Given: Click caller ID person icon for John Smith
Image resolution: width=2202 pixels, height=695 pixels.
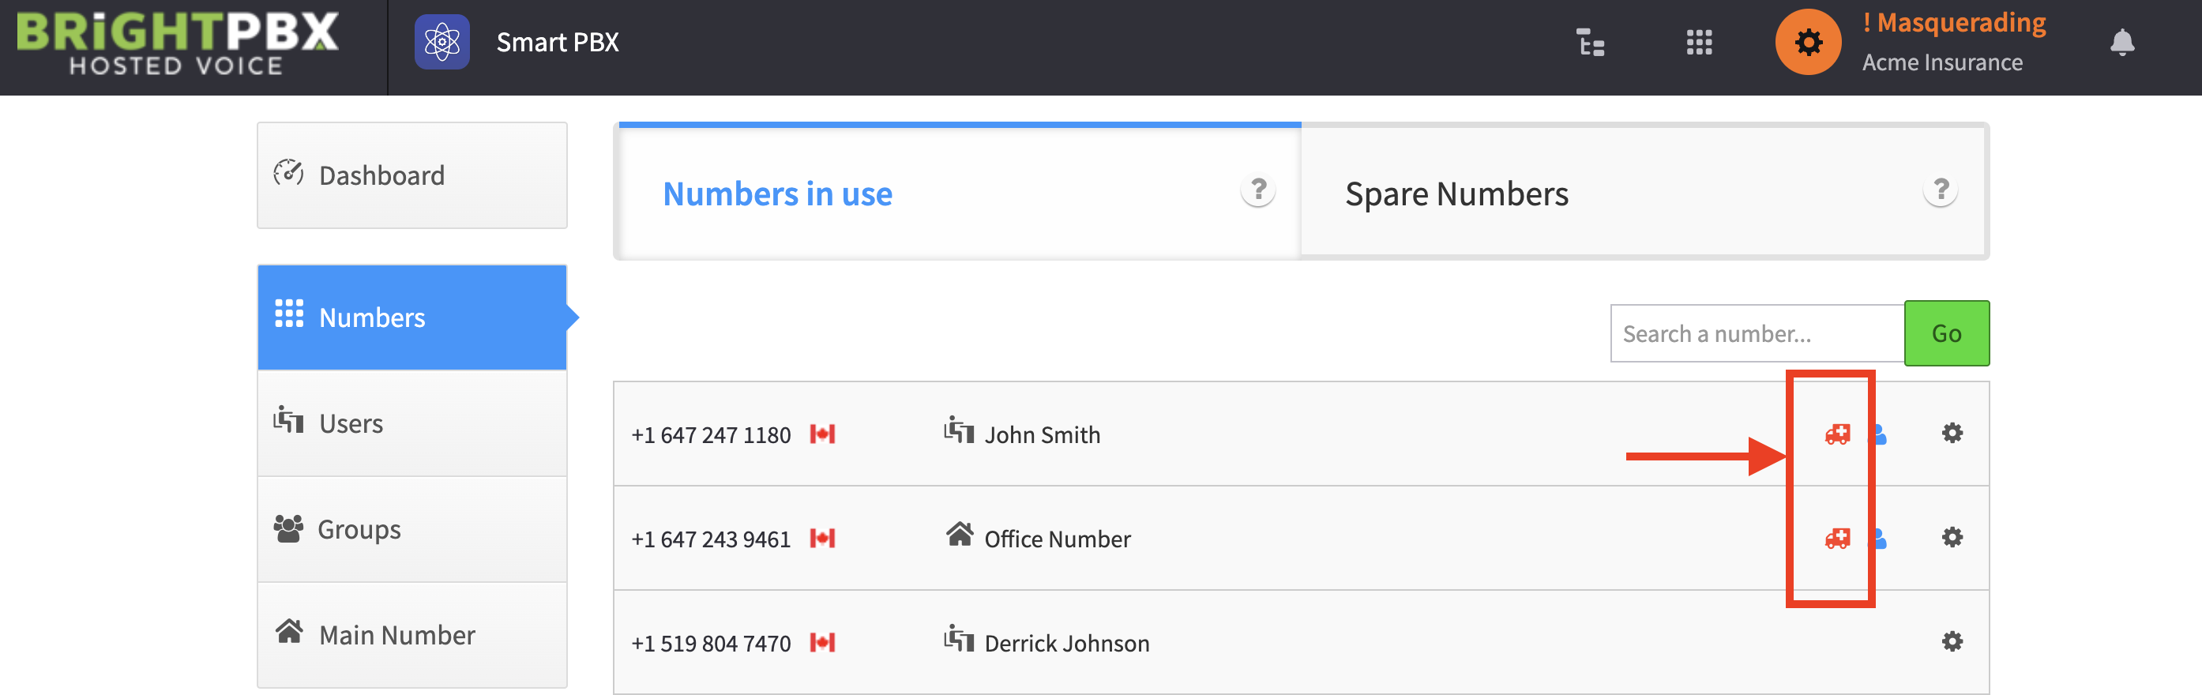Looking at the screenshot, I should [1880, 434].
